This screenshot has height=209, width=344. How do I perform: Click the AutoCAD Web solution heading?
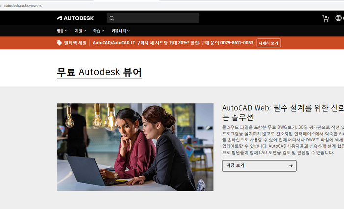pos(283,113)
